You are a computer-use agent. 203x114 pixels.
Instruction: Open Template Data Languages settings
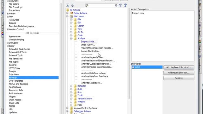[21, 26]
